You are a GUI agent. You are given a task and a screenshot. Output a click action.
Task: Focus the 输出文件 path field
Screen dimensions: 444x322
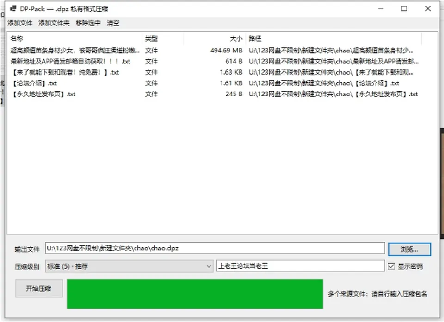[x=215, y=248]
